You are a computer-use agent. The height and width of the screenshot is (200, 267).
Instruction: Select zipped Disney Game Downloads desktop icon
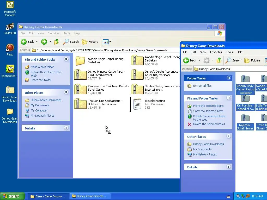(x=10, y=94)
